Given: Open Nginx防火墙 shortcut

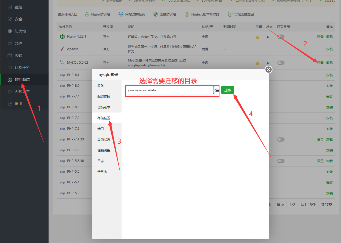Looking at the screenshot, I should coord(97,14).
